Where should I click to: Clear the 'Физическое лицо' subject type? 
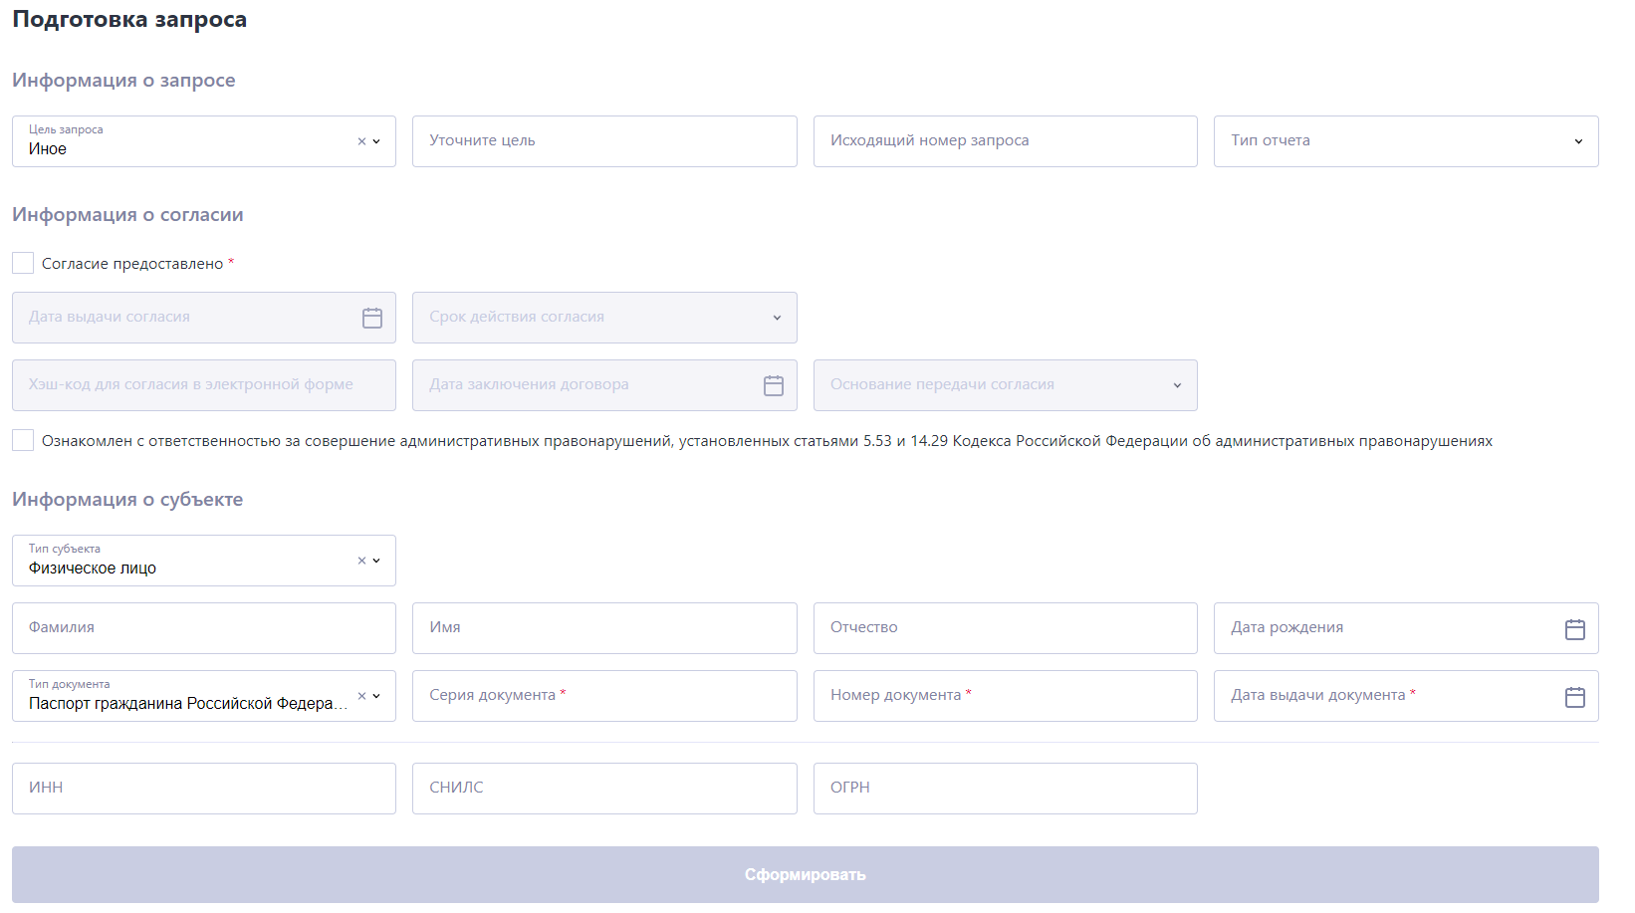[361, 561]
